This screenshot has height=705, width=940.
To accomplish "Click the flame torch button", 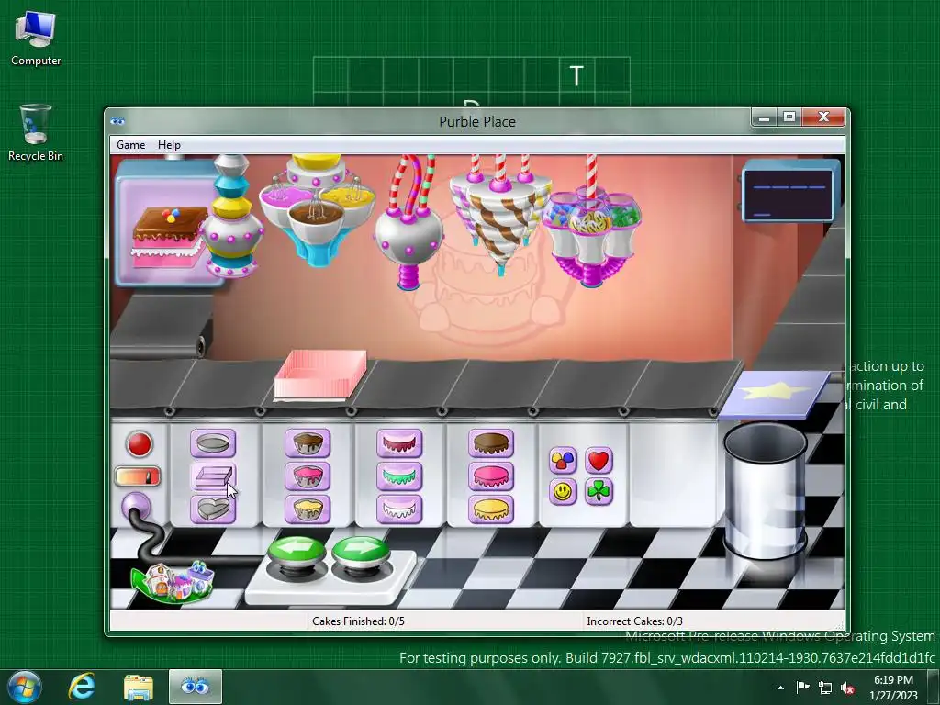I will [x=138, y=476].
